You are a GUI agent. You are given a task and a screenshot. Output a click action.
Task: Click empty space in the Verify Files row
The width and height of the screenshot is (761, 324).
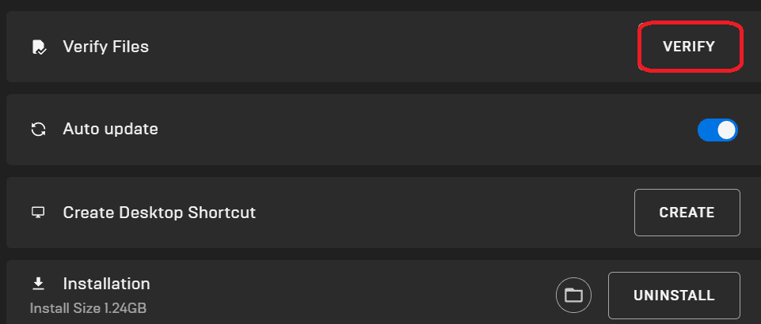388,47
